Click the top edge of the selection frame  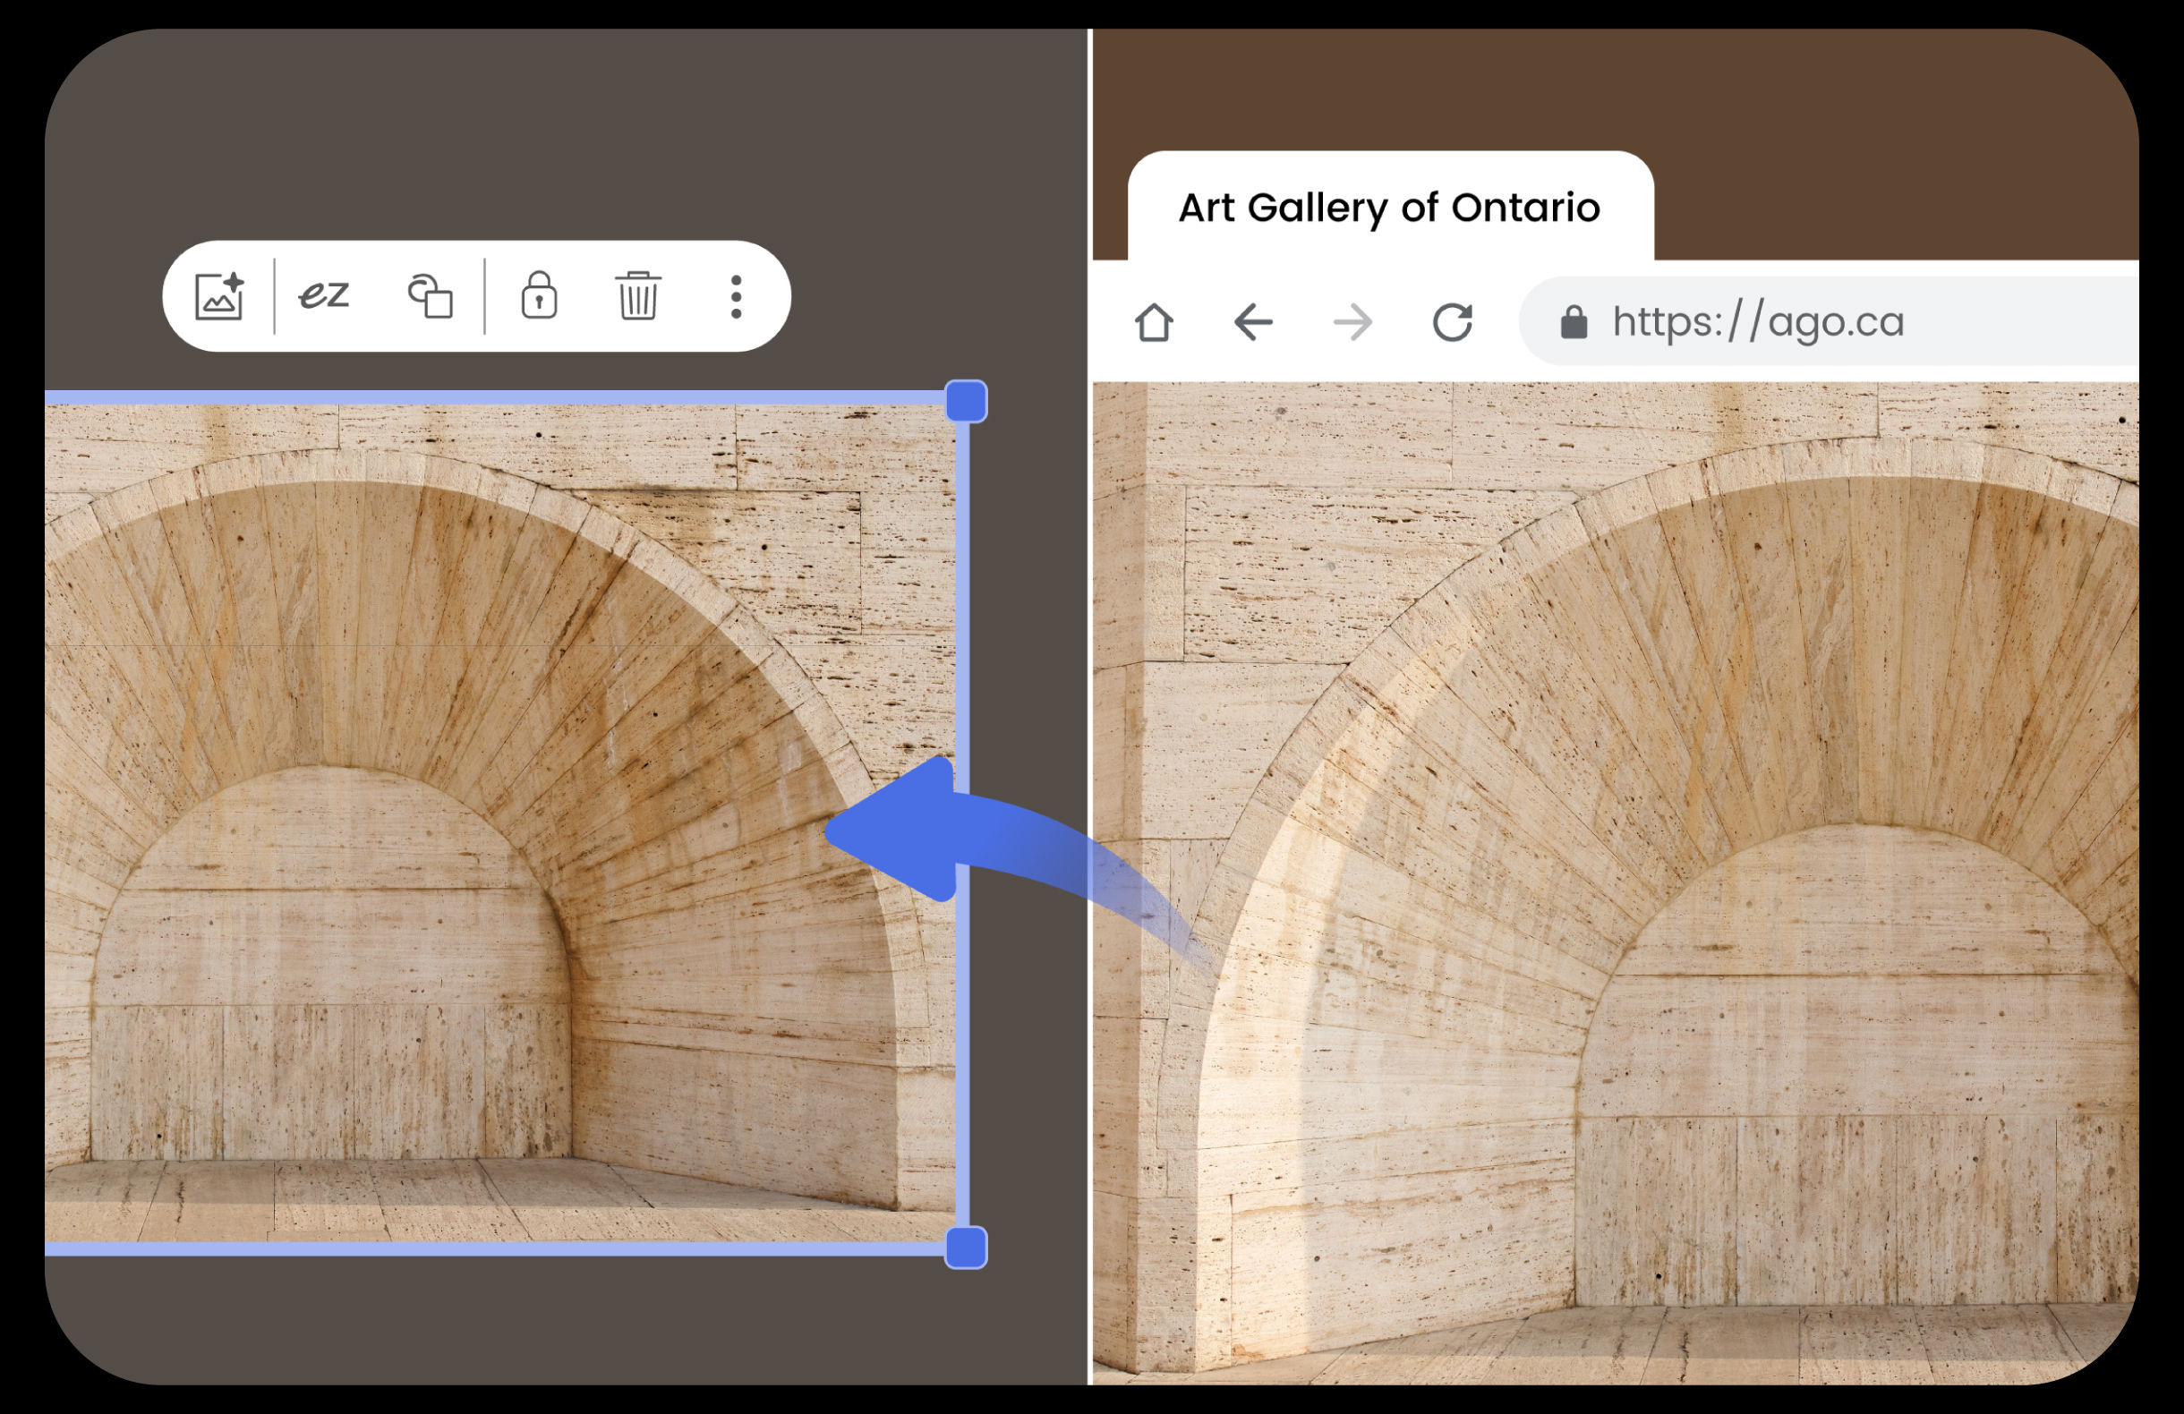tap(496, 398)
